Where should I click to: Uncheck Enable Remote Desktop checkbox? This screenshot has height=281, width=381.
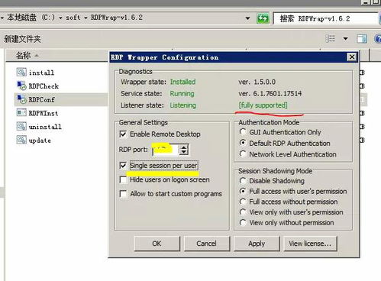pyautogui.click(x=123, y=134)
